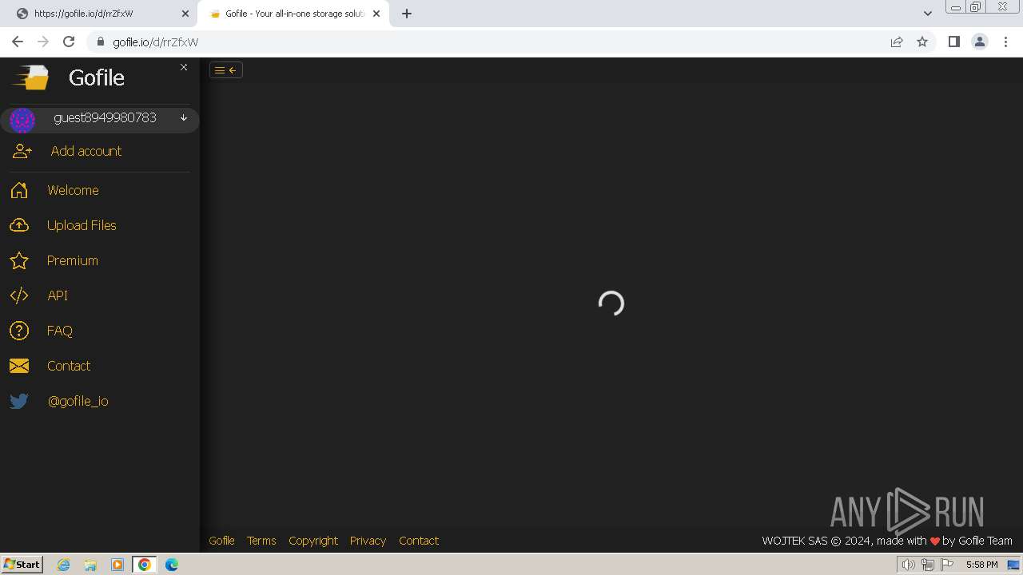1023x575 pixels.
Task: Click the Show desktop tray button
Action: coord(1013,565)
